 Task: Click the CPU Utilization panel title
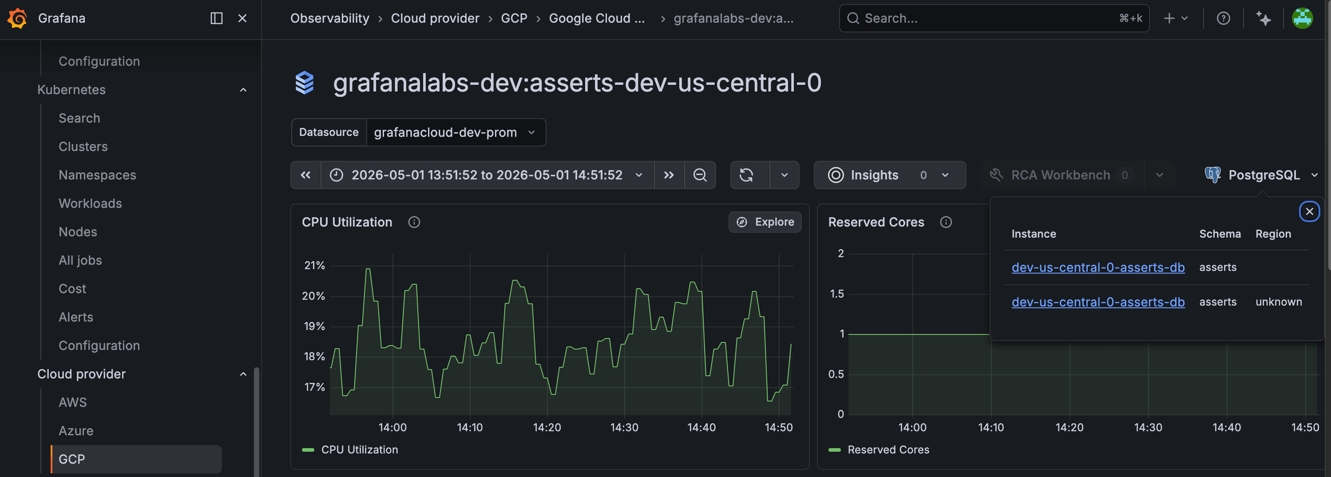347,222
